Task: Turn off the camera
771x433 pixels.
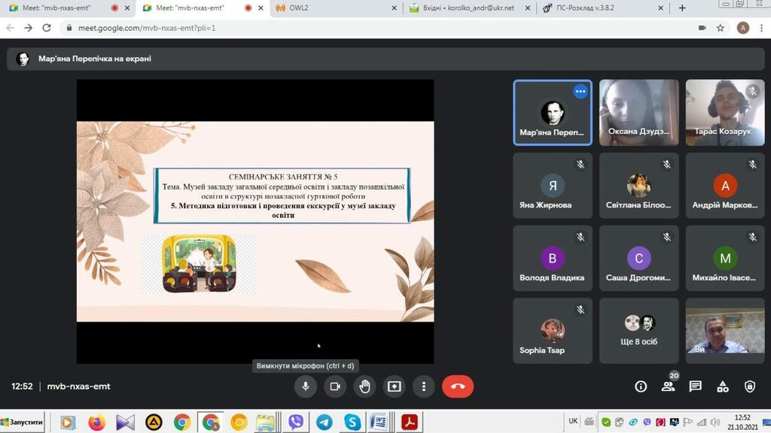Action: 335,386
